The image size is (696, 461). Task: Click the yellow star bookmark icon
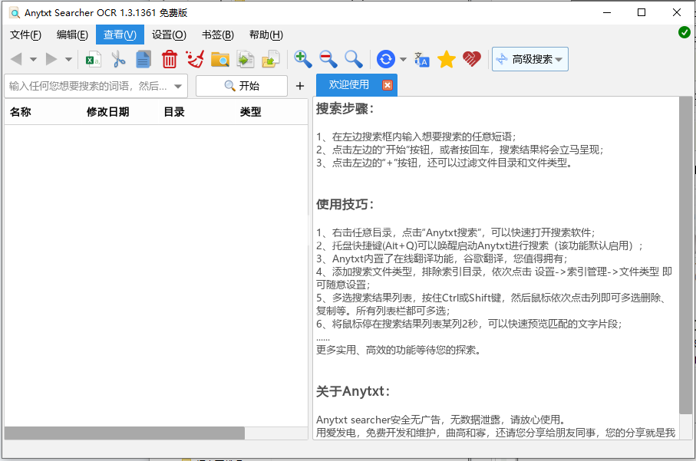(447, 59)
